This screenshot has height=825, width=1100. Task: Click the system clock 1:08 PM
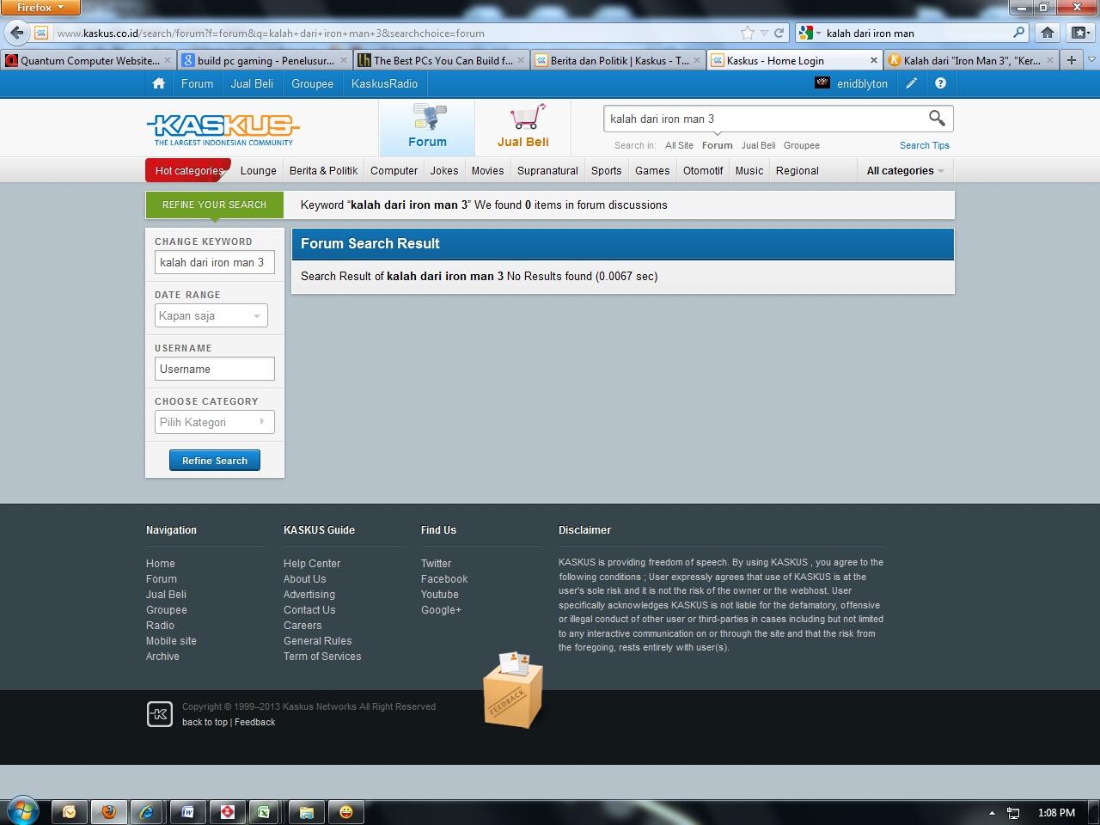click(x=1056, y=812)
